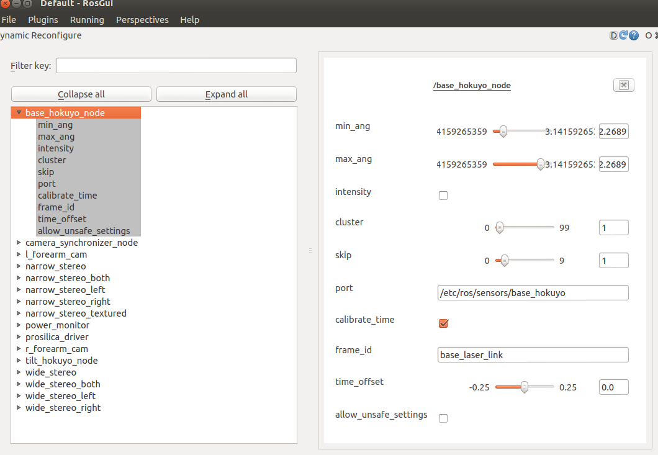Close the /base_hokuyo_node parameter panel
The height and width of the screenshot is (455, 658).
pos(623,85)
